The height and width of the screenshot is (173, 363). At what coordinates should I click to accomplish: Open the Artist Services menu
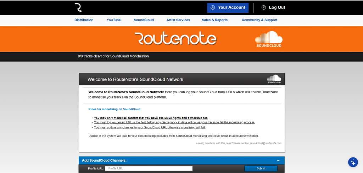pos(178,20)
